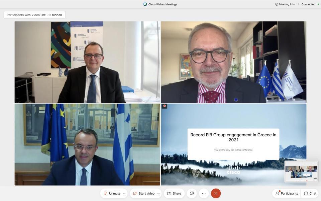This screenshot has height=201, width=321.
Task: Open the emoji reactions icon
Action: pos(192,193)
